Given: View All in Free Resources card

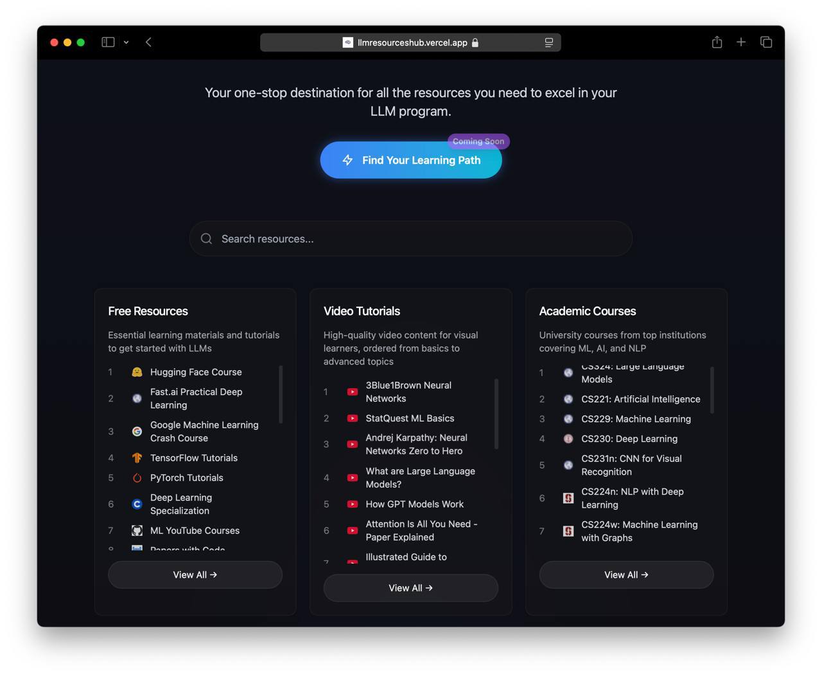Looking at the screenshot, I should (x=195, y=575).
